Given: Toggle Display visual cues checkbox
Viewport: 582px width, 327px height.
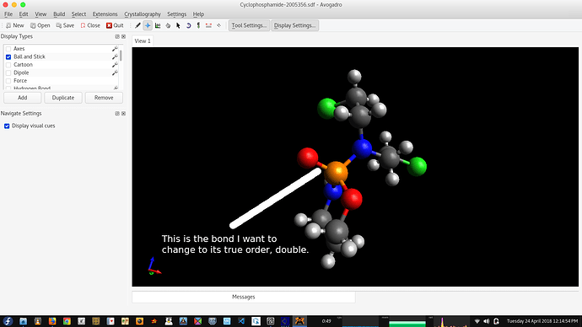Looking at the screenshot, I should [7, 126].
